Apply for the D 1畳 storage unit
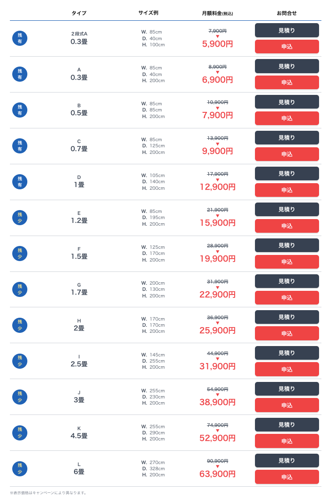328x499 pixels. 287,190
